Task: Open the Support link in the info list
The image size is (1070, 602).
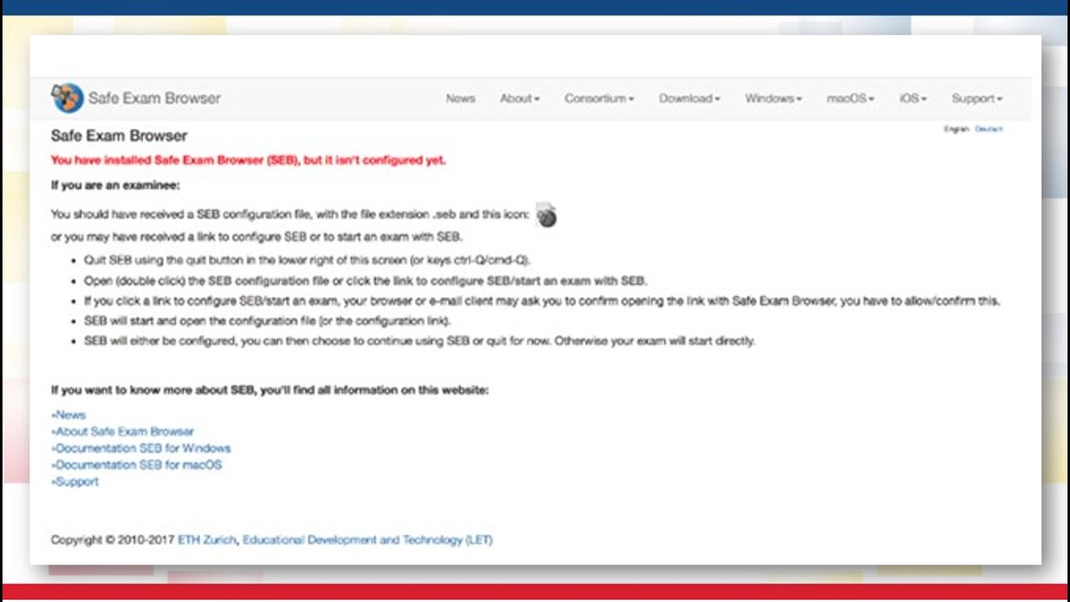Action: tap(74, 482)
